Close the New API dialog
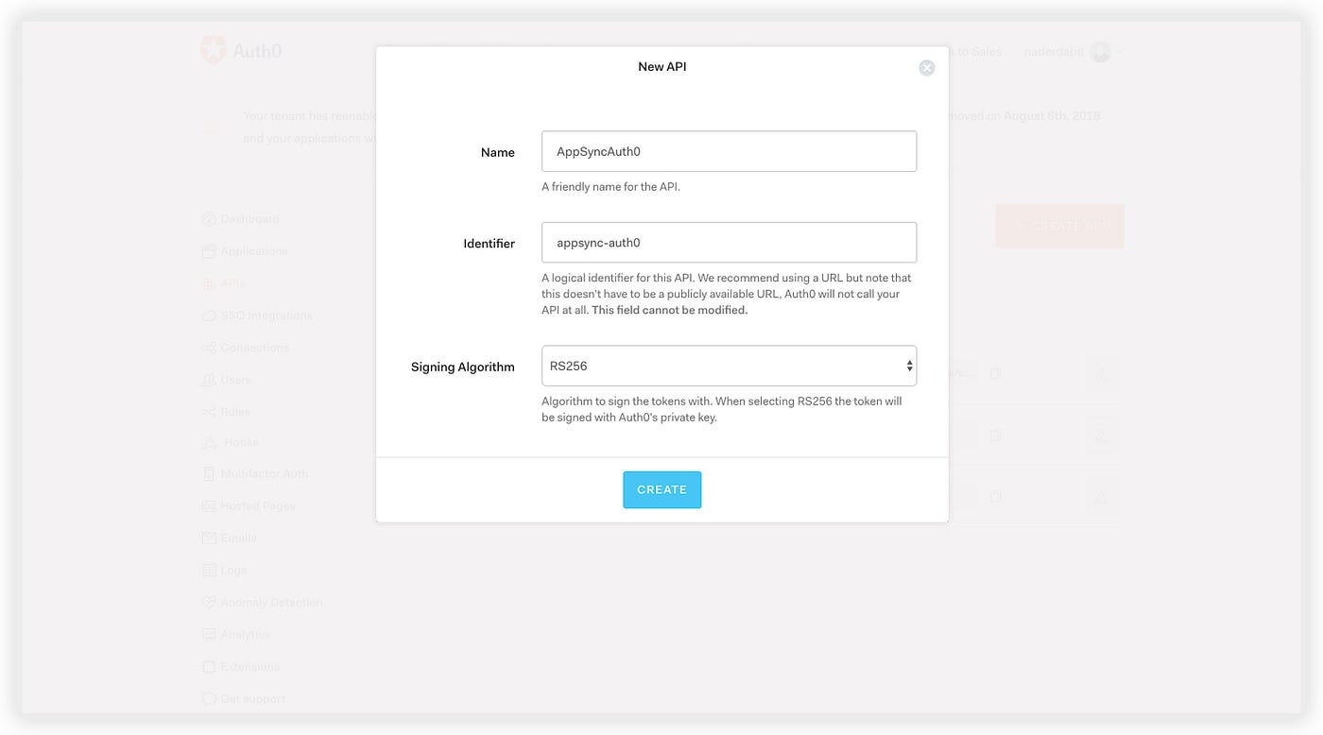The height and width of the screenshot is (735, 1323). point(926,67)
